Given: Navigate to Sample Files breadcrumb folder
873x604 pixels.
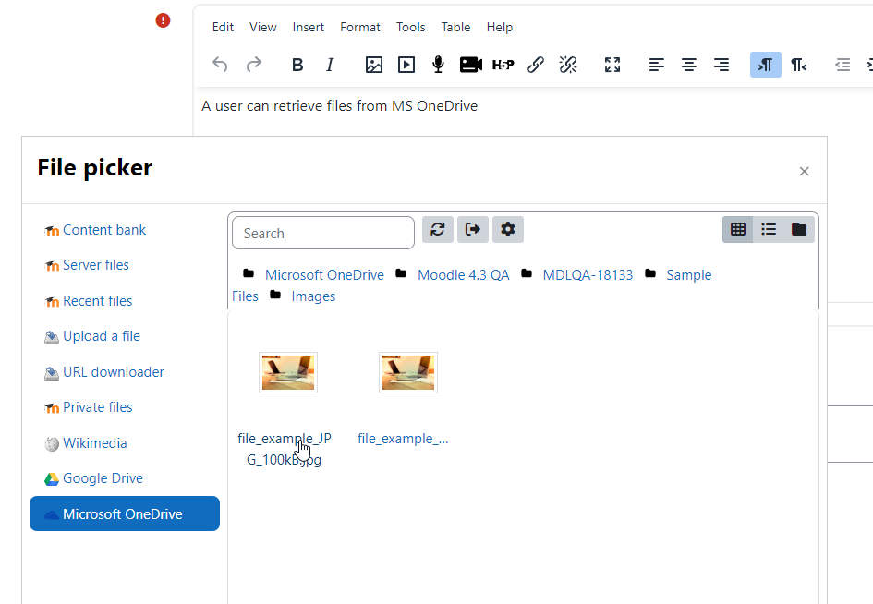Looking at the screenshot, I should click(x=689, y=275).
